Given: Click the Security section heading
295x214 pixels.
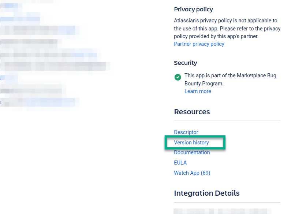Looking at the screenshot, I should [186, 63].
